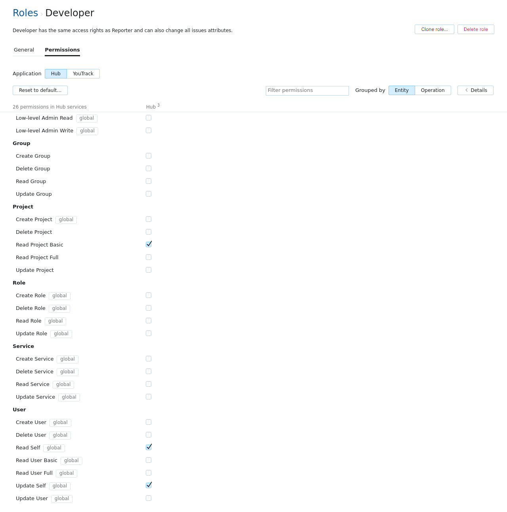Disable the Read Self permission

click(x=149, y=447)
